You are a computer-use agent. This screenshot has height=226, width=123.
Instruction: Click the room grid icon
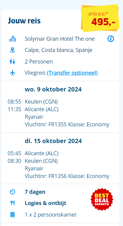click(12, 215)
